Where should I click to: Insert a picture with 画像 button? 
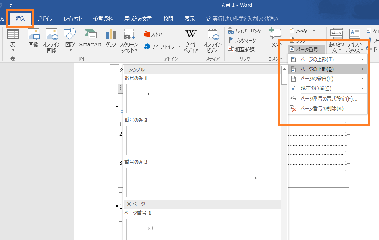click(33, 37)
